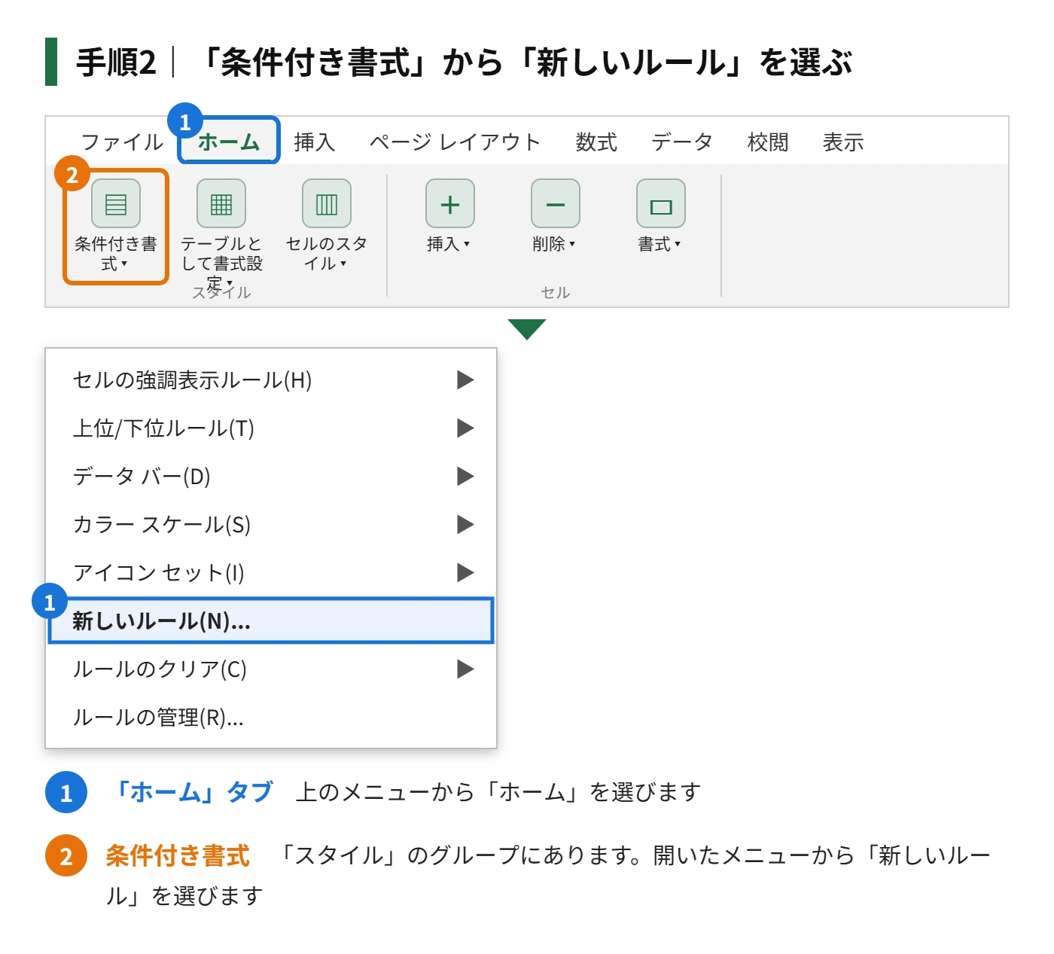The width and height of the screenshot is (1054, 954).
Task: Click the スタイル group label
Action: [x=221, y=293]
